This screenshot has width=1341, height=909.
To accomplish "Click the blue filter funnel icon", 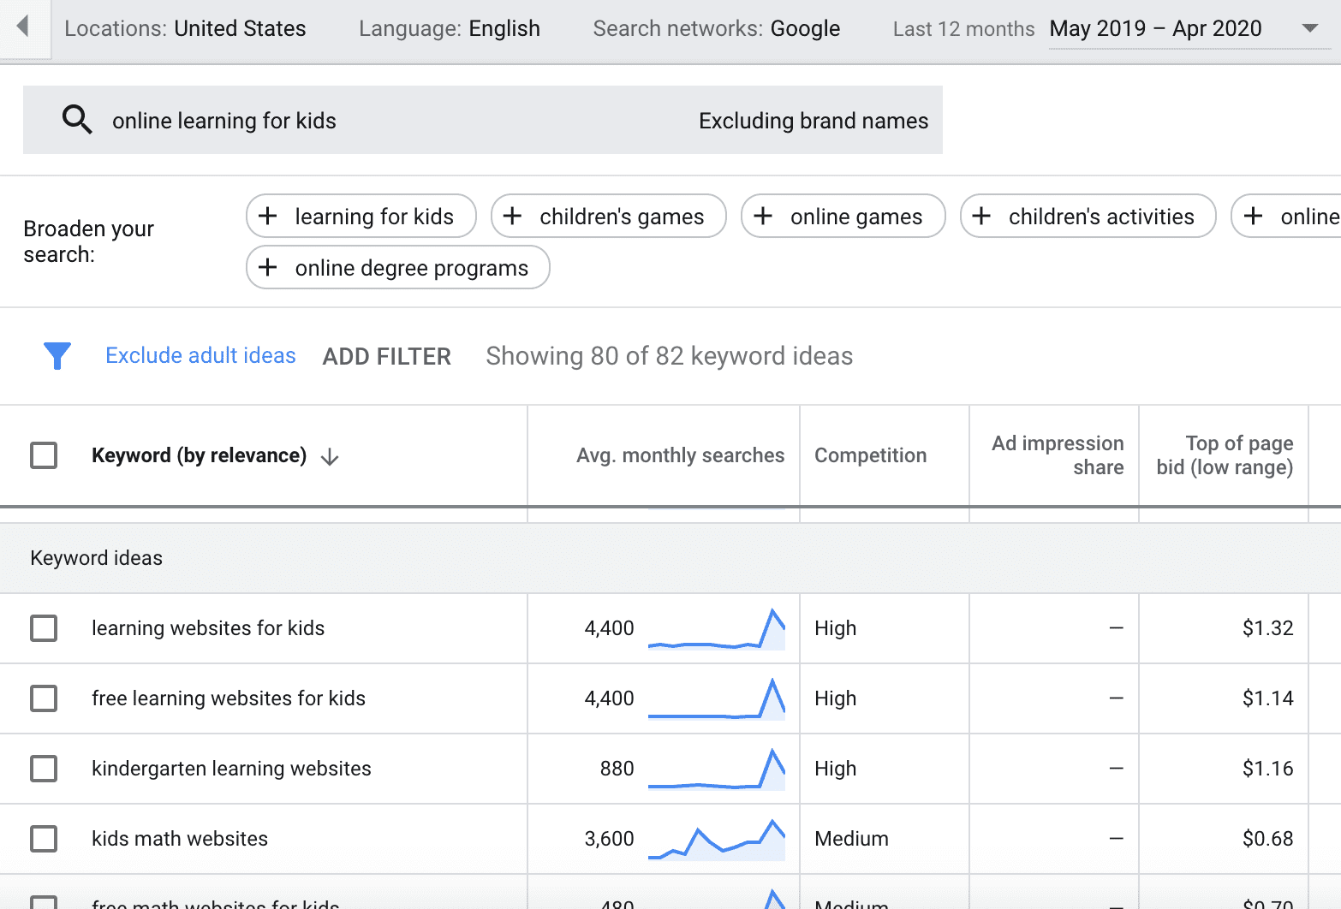I will point(57,355).
